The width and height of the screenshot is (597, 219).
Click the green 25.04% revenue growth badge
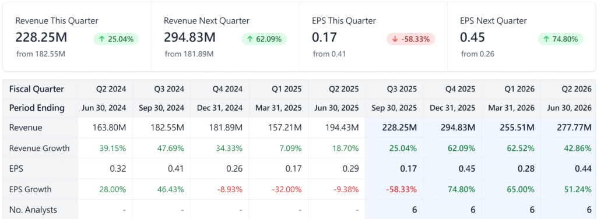tap(116, 39)
